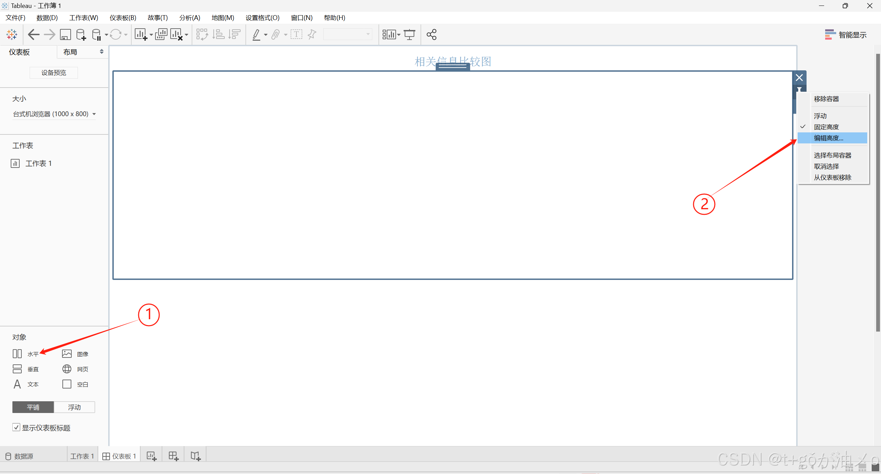Click the share workbook icon
This screenshot has width=881, height=474.
[432, 34]
